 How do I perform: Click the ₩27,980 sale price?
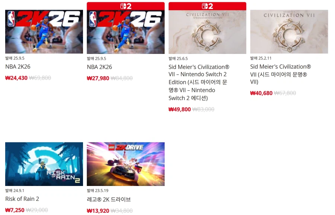pyautogui.click(x=98, y=78)
